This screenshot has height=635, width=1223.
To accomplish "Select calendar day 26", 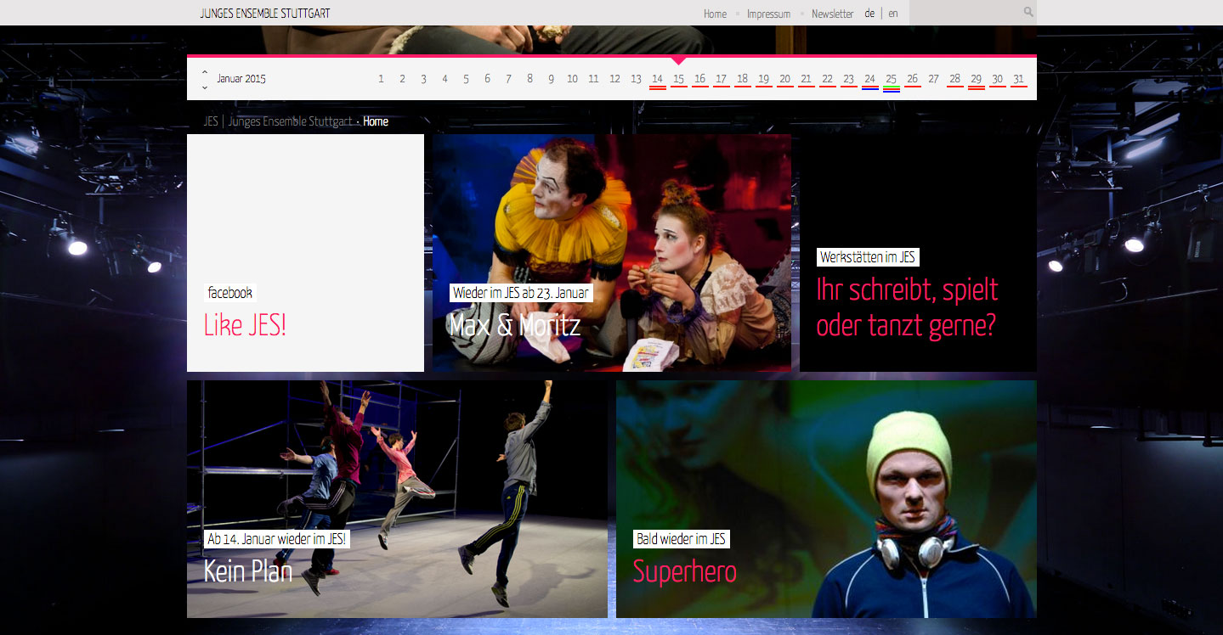I will pos(912,80).
